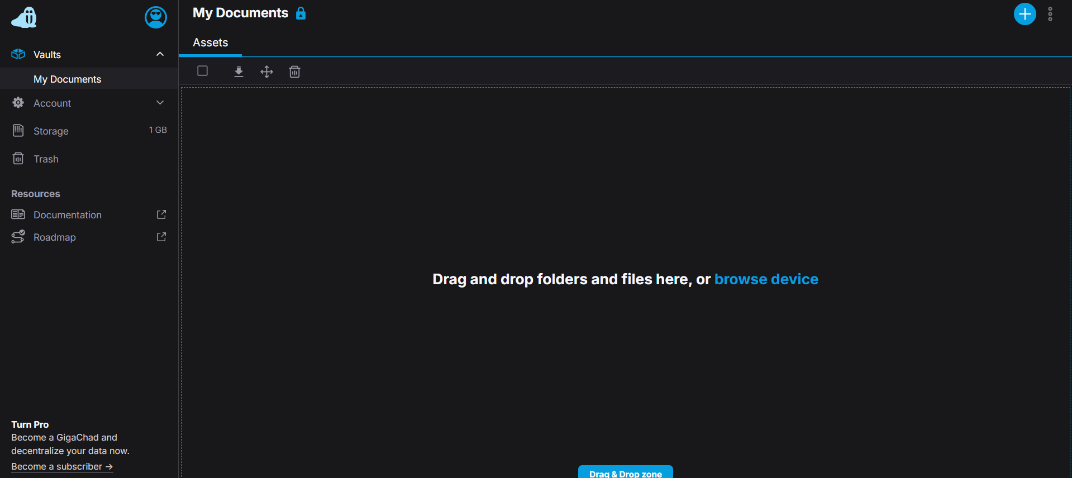Click the Documentation book icon
The height and width of the screenshot is (478, 1072).
pyautogui.click(x=18, y=214)
